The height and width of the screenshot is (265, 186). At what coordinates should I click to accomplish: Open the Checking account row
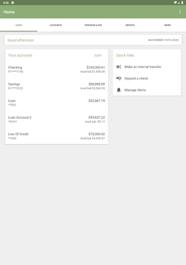[56, 69]
